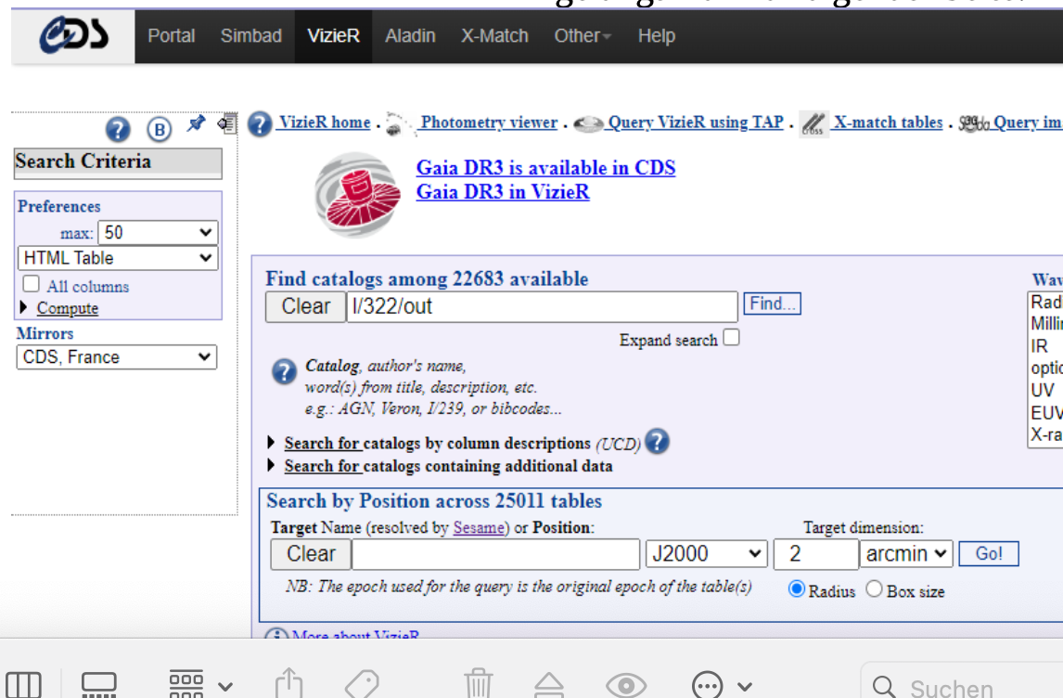Switch to X-Match in navigation bar
The height and width of the screenshot is (698, 1063).
pos(494,36)
